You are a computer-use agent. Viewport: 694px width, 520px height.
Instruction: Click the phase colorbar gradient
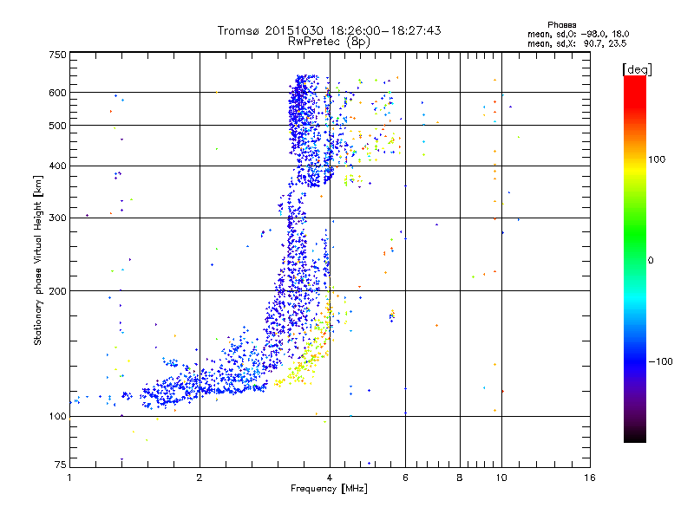coord(635,258)
